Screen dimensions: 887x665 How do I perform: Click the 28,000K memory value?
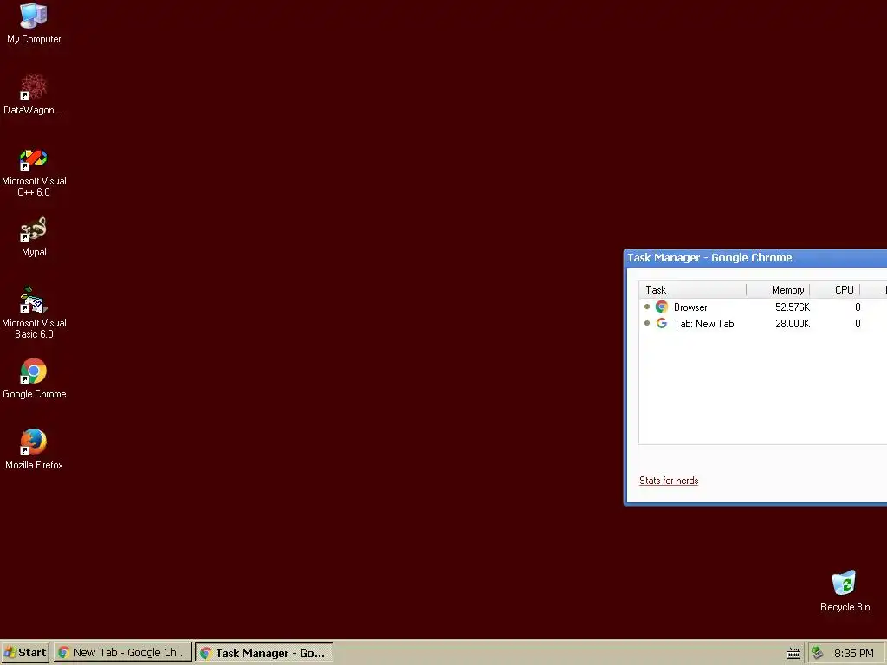(793, 324)
